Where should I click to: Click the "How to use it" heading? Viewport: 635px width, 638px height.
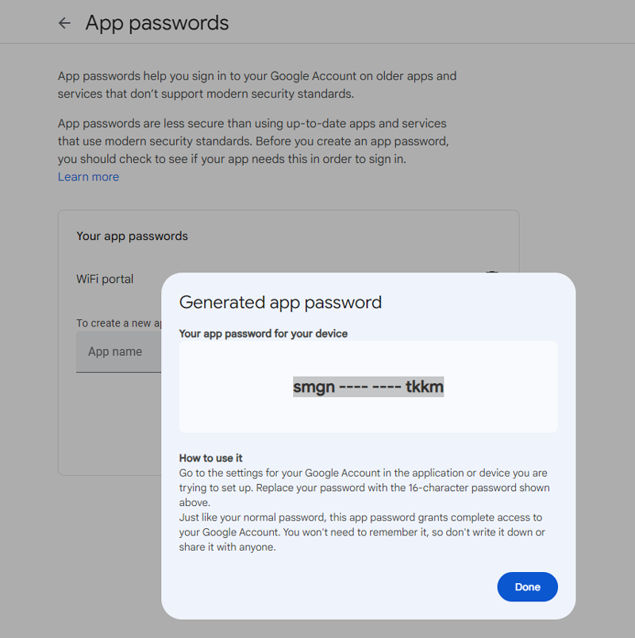[210, 458]
